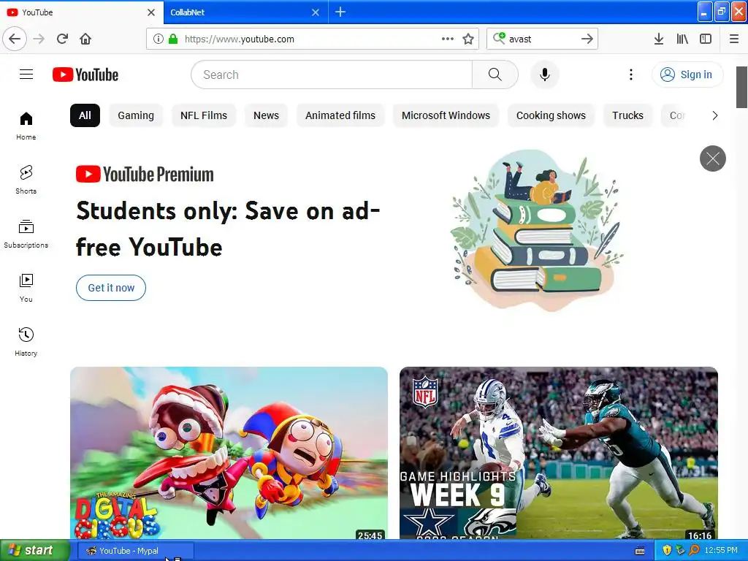Show more filter chips with right chevron
The image size is (748, 561).
(x=714, y=115)
